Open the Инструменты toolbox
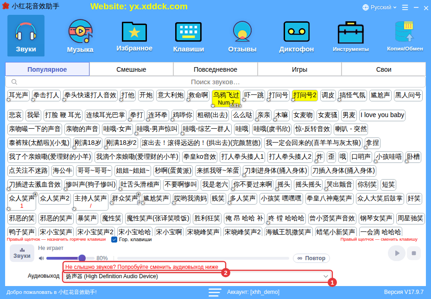Image resolution: width=431 pixels, height=299 pixels. pos(351,36)
